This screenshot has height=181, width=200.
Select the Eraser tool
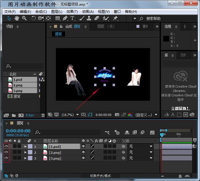[x=97, y=18]
